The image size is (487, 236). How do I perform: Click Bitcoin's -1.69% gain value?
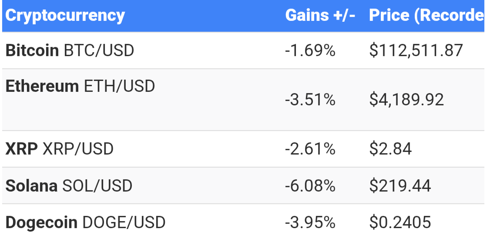(x=310, y=51)
